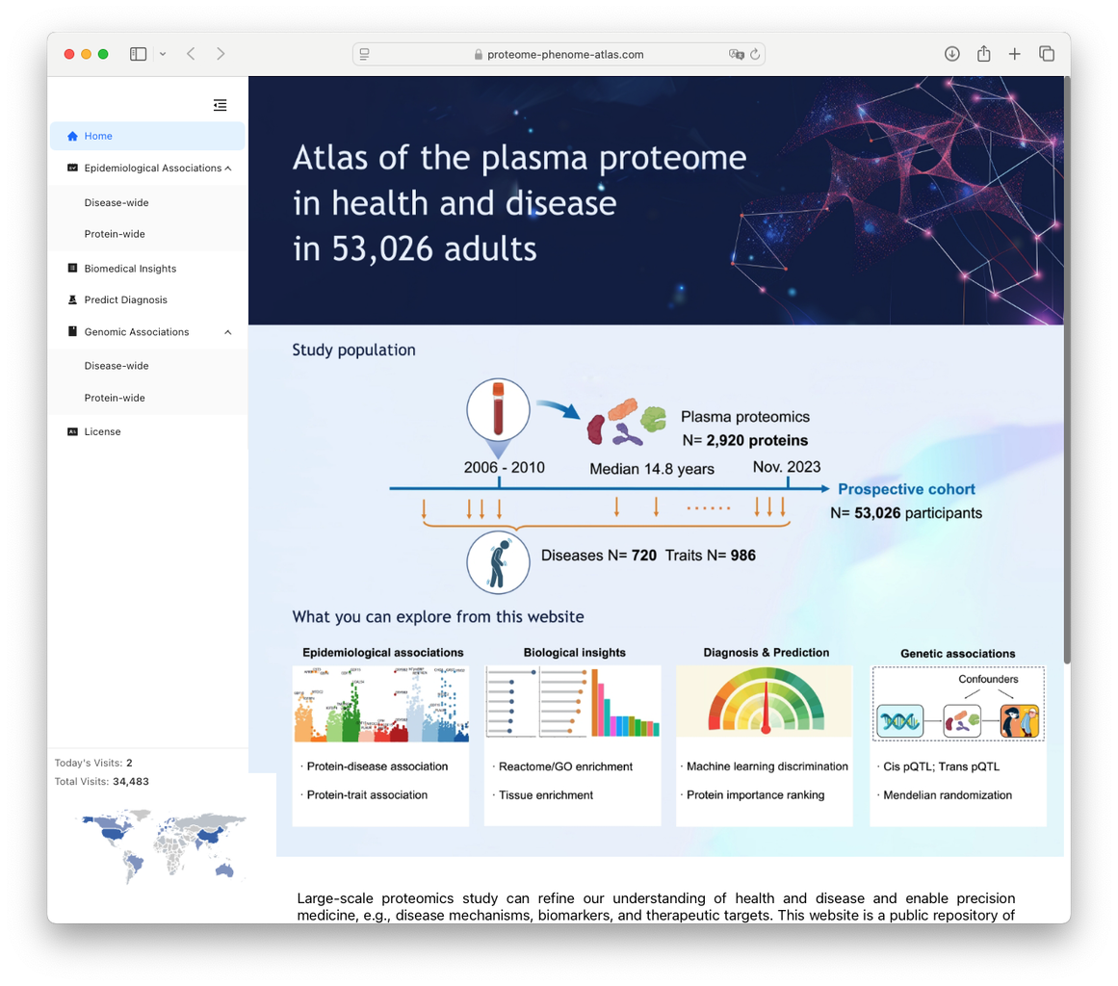Click the 'Study population' heading
1118x986 pixels.
pos(353,350)
